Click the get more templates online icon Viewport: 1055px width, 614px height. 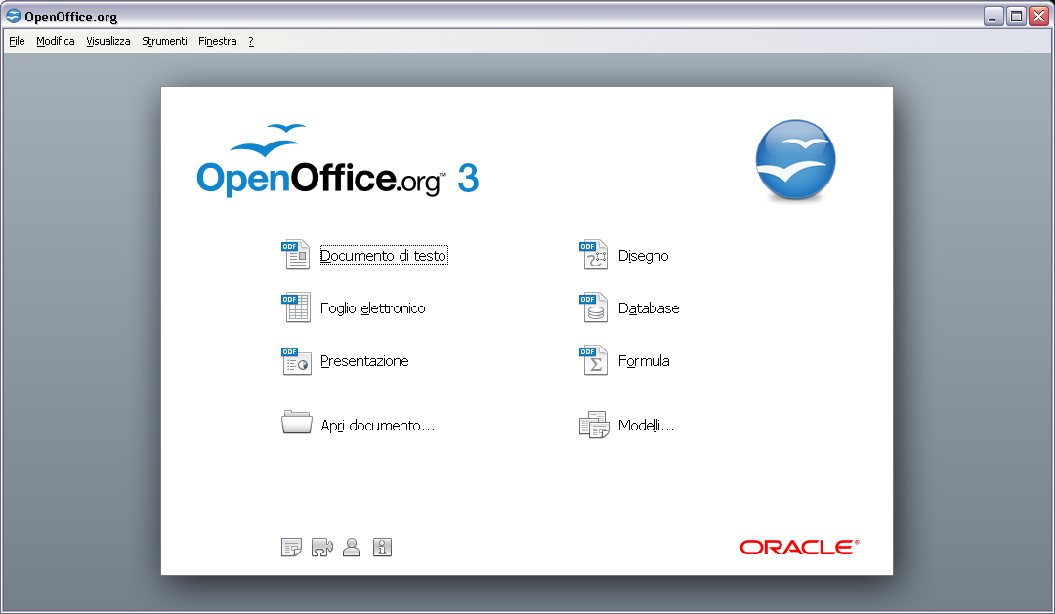[x=291, y=548]
